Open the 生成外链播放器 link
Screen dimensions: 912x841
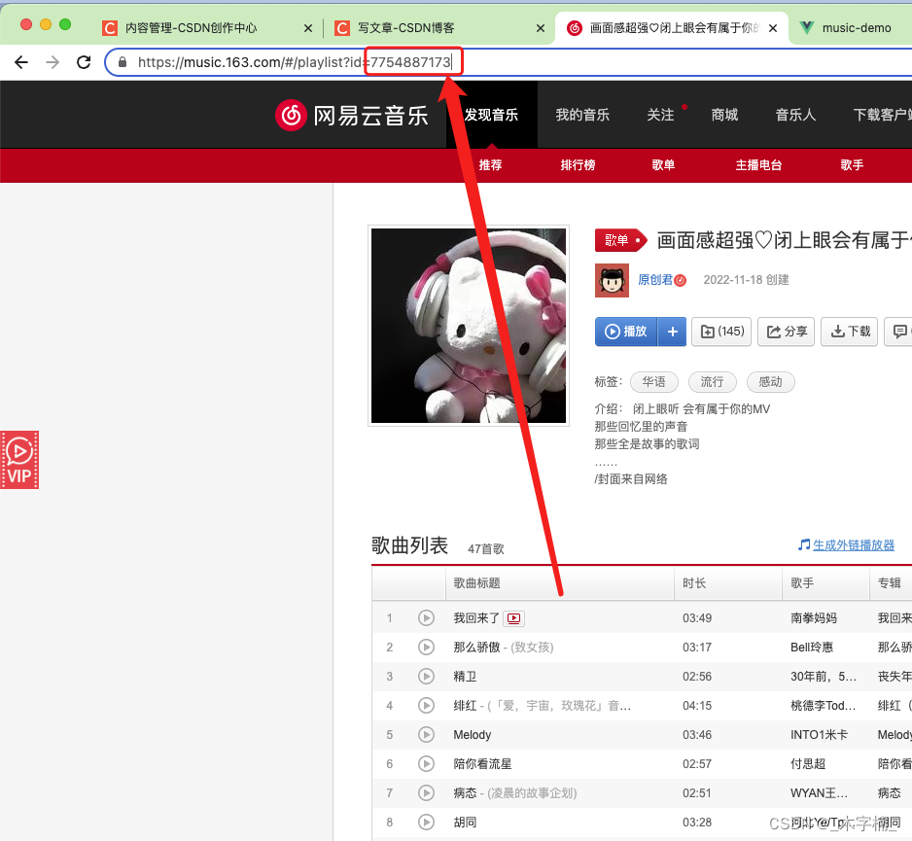(854, 545)
